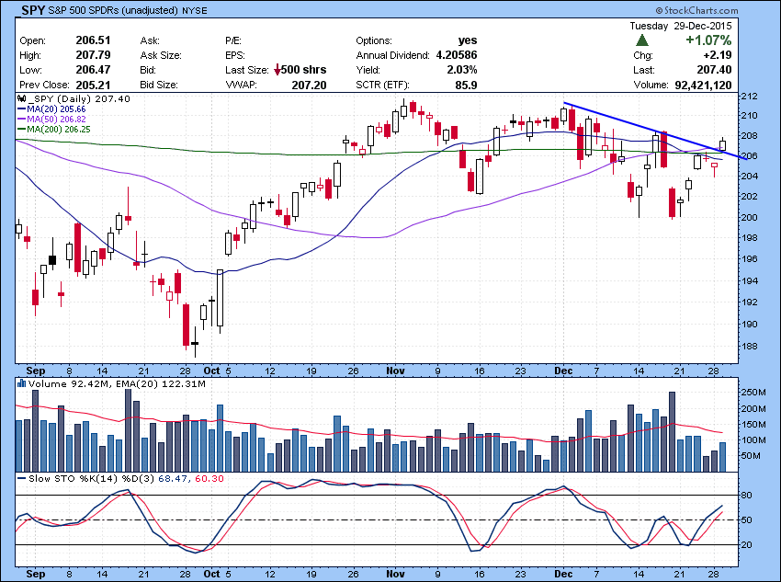
Task: Click the 250M volume axis label
Action: coord(753,393)
